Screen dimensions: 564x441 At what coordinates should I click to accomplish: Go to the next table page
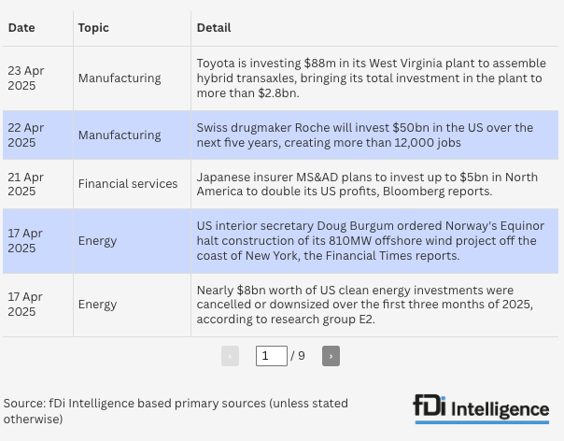(x=331, y=356)
